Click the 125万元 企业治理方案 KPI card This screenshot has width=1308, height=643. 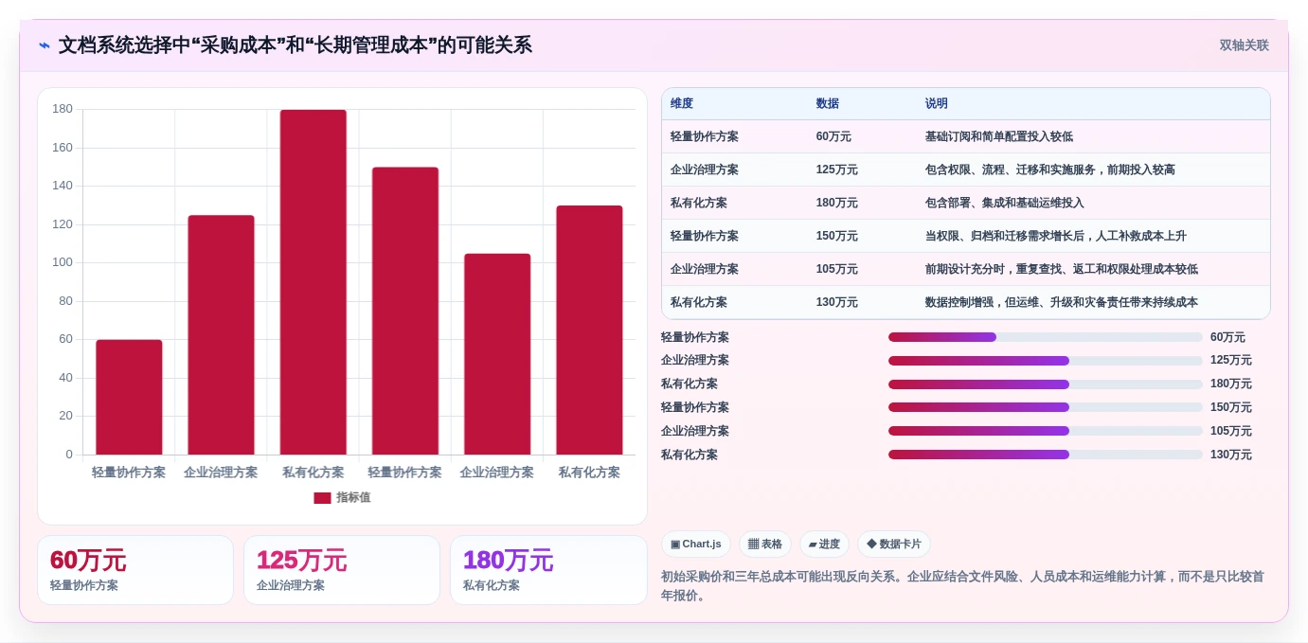click(x=342, y=570)
